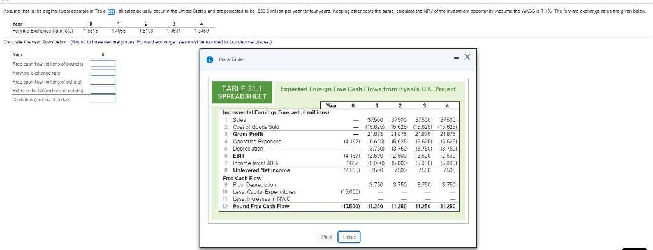Click the EBIT row label
The width and height of the screenshot is (653, 250).
(239, 156)
